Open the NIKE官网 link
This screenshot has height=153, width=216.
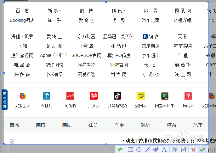(119, 65)
